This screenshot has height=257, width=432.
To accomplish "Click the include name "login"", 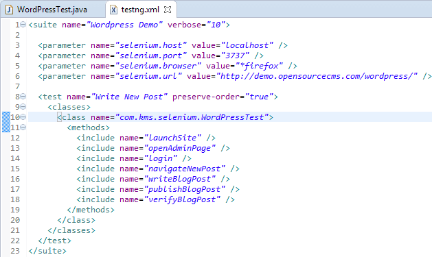I will [161, 158].
